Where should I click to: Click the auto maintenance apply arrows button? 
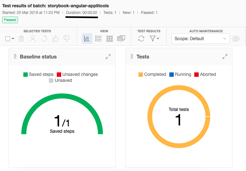tap(236, 39)
